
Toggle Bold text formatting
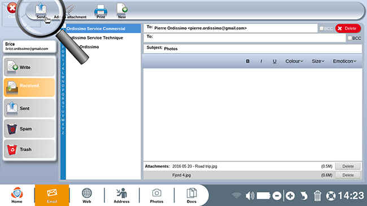[248, 61]
